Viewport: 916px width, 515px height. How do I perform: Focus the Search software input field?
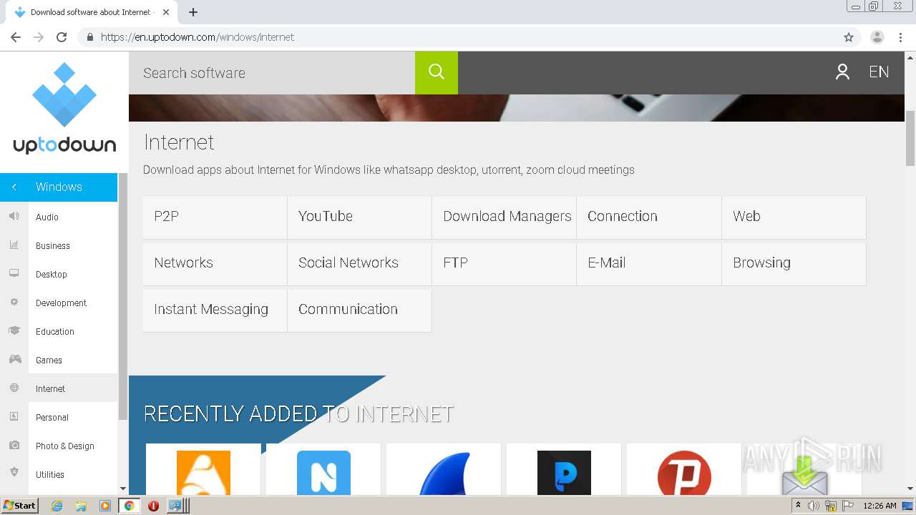(272, 73)
